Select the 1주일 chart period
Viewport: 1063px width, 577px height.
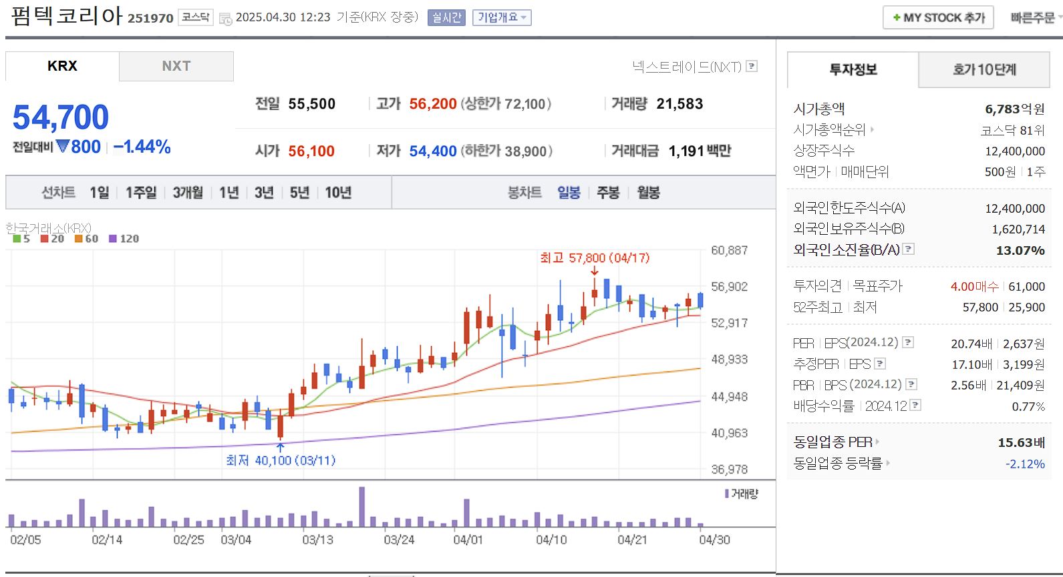click(141, 193)
